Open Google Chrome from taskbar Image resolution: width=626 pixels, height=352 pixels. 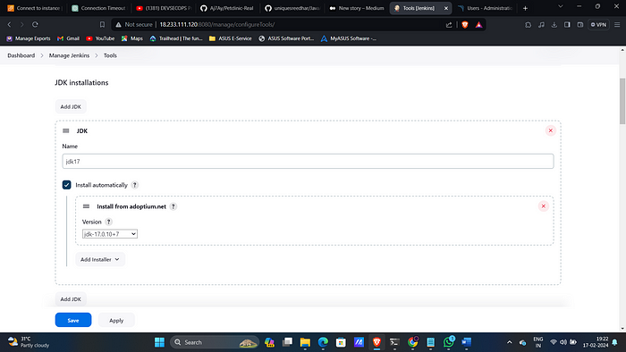click(413, 342)
